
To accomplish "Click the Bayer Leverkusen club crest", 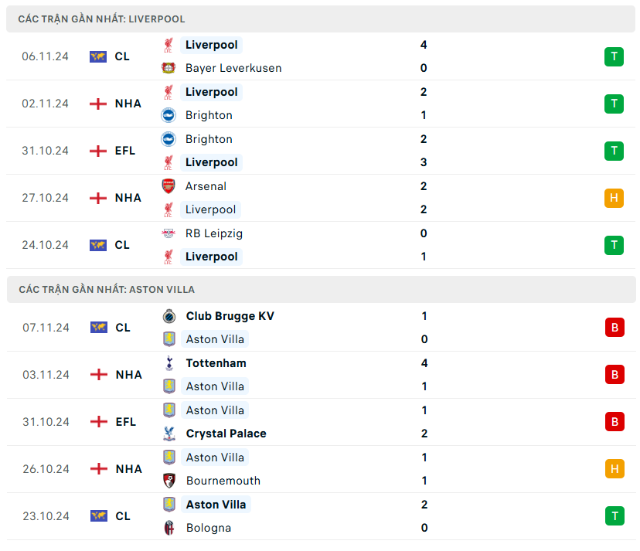I will click(169, 68).
